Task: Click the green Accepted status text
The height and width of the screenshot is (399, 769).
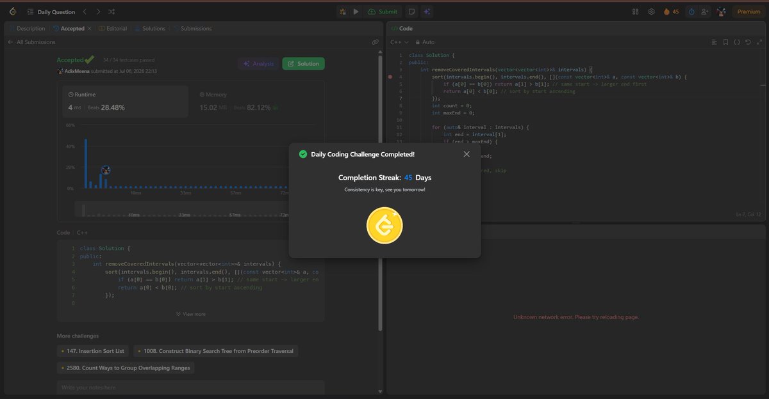Action: [70, 60]
